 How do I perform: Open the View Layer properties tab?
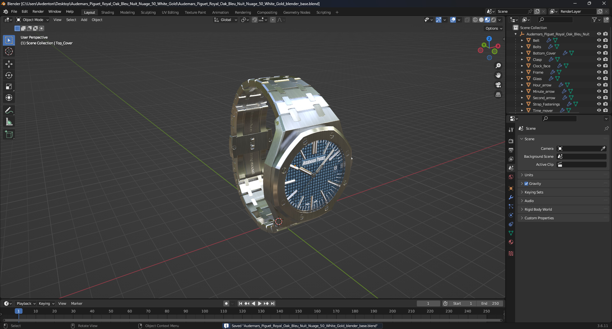point(511,159)
